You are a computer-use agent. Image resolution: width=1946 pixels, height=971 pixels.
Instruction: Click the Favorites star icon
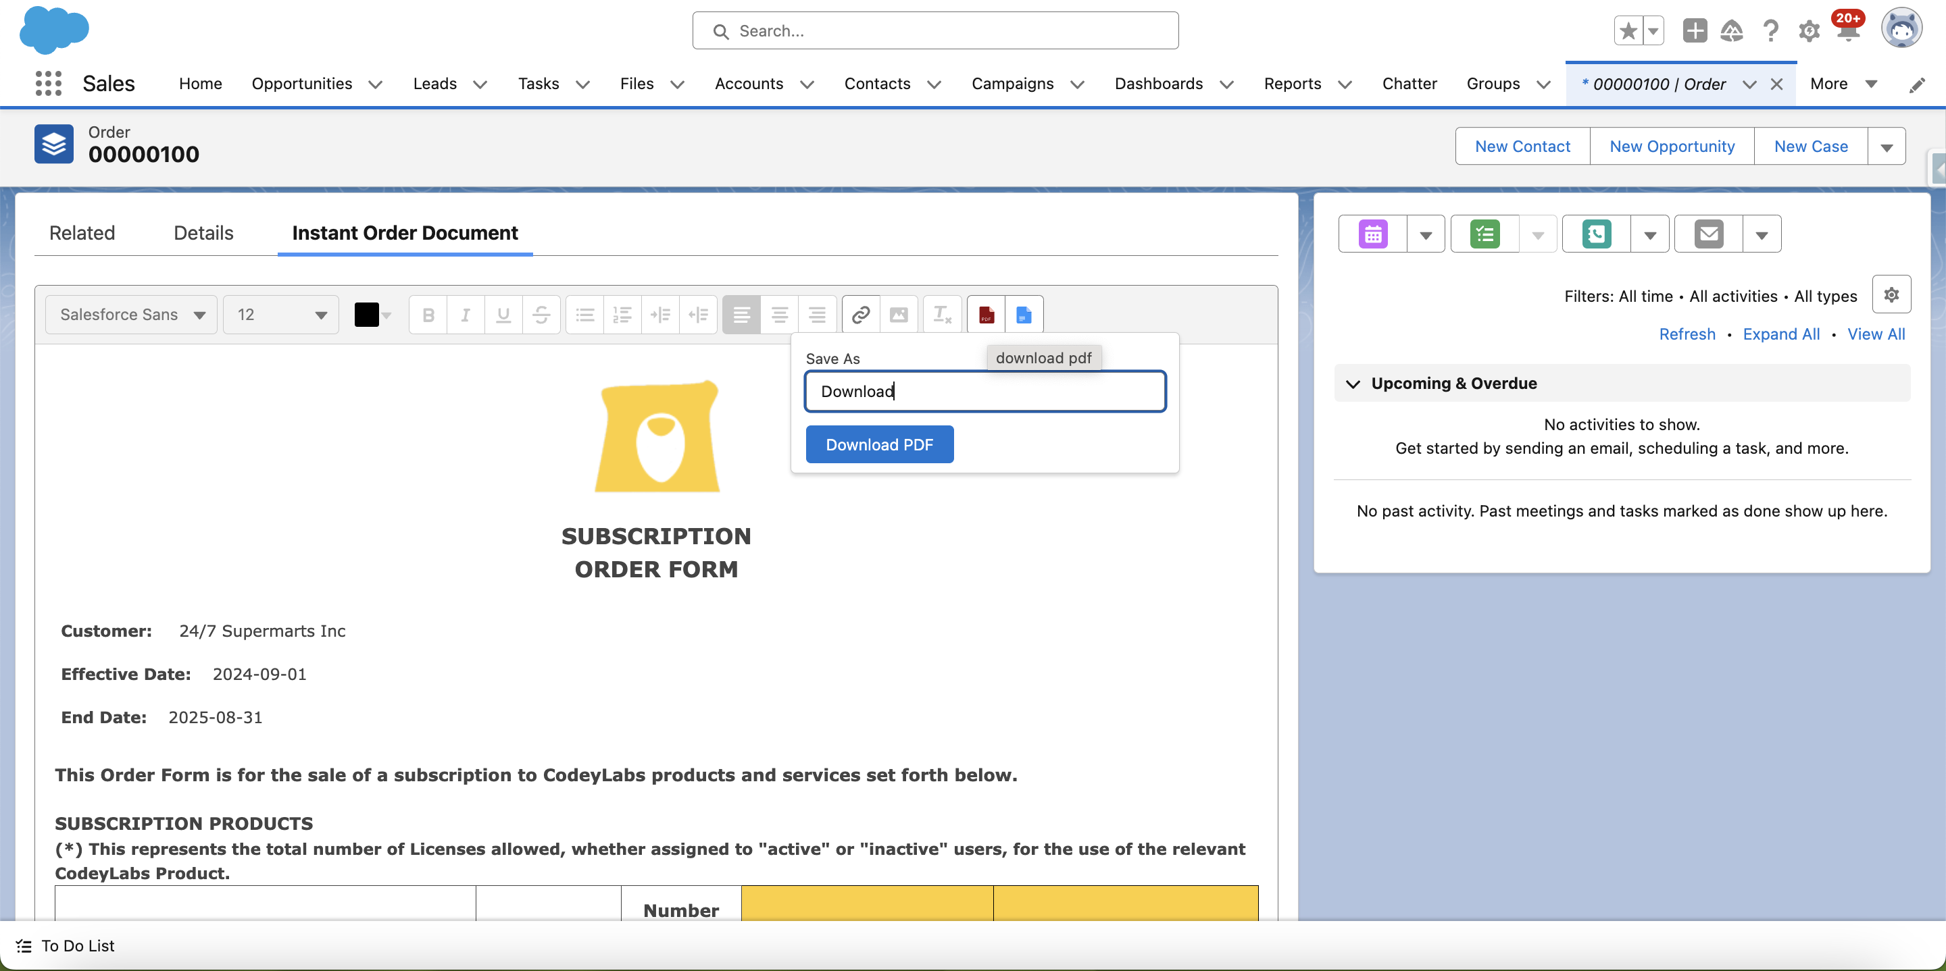coord(1628,31)
